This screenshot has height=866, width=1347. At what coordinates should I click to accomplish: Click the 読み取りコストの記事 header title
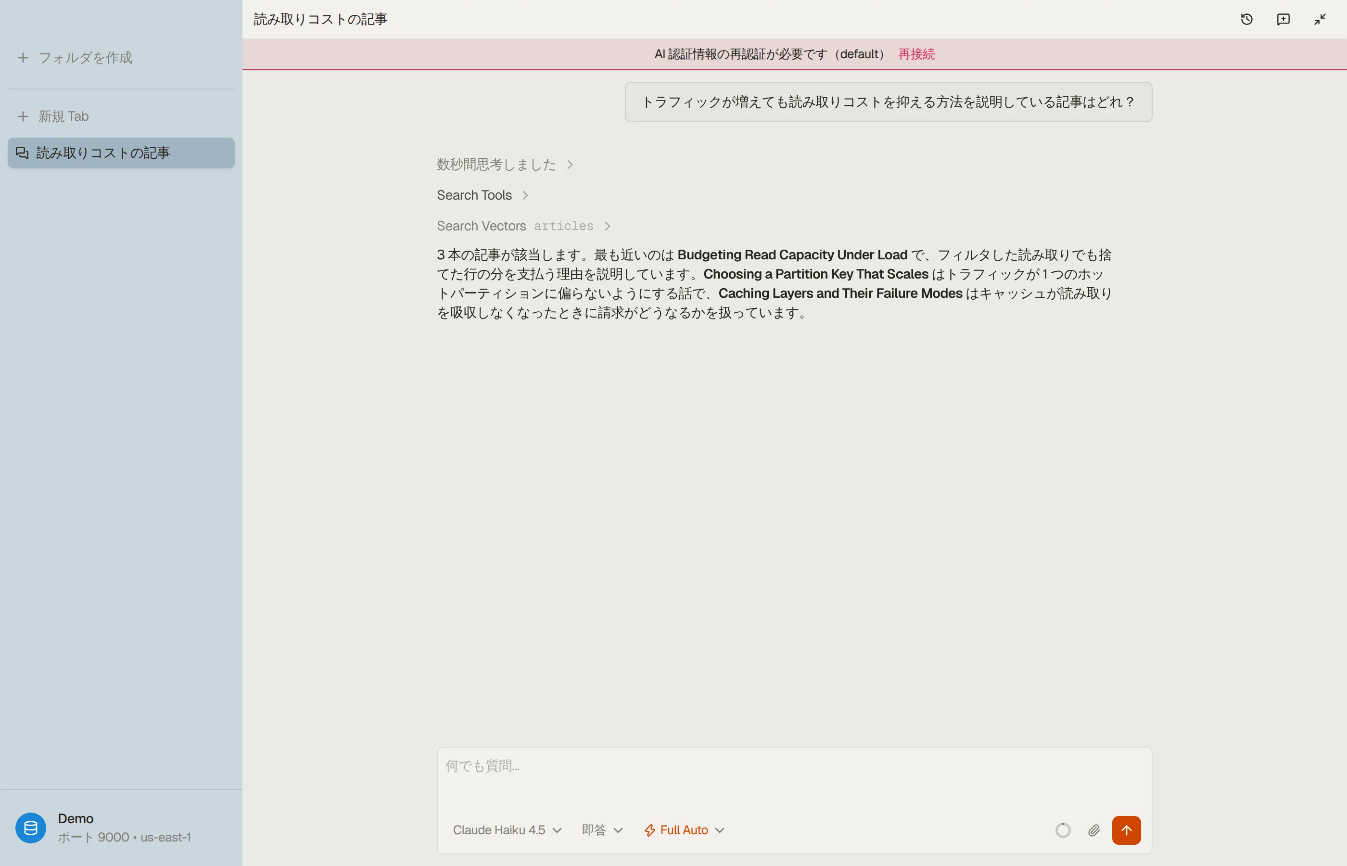(320, 19)
